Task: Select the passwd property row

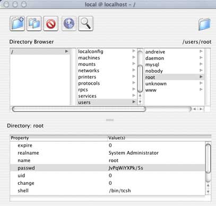Action: (x=108, y=168)
